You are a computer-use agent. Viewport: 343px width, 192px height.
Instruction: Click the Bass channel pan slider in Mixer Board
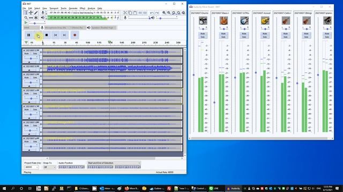pyautogui.click(x=223, y=29)
